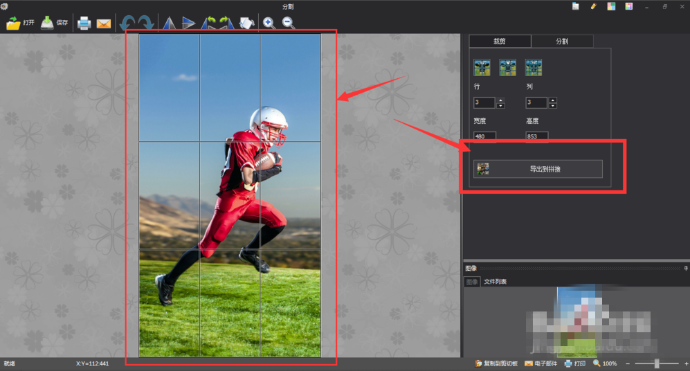690x371 pixels.
Task: Mirror left with green-arrow triangle icon
Action: coord(209,23)
